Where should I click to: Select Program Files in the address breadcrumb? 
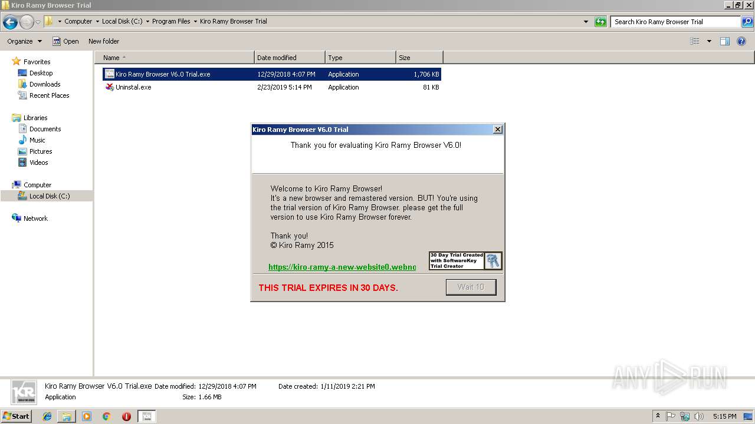point(171,21)
